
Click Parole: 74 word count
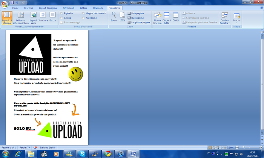click(25, 147)
